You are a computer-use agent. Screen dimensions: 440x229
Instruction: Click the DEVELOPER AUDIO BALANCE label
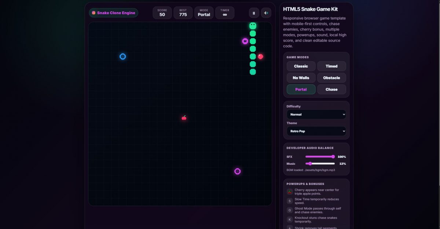tap(310, 148)
